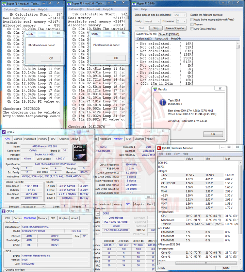This screenshot has width=245, height=272.
Task: Minimize the CPUID Hardware Monitor window
Action: tap(223, 147)
